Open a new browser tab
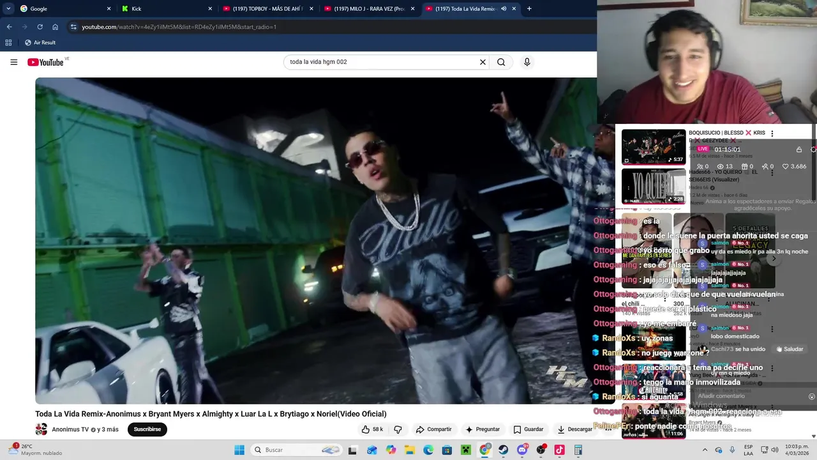The height and width of the screenshot is (460, 817). [x=529, y=9]
